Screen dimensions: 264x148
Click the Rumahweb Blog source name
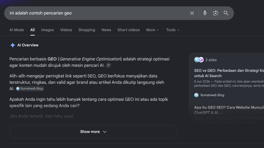tap(212, 95)
